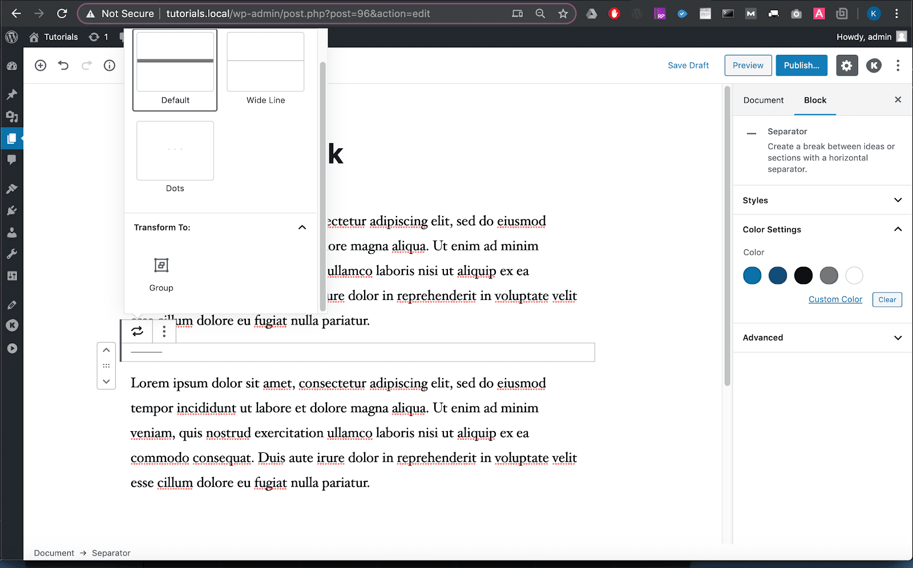Click the Add block plus icon
Screen dimensions: 913x568
[x=41, y=66]
